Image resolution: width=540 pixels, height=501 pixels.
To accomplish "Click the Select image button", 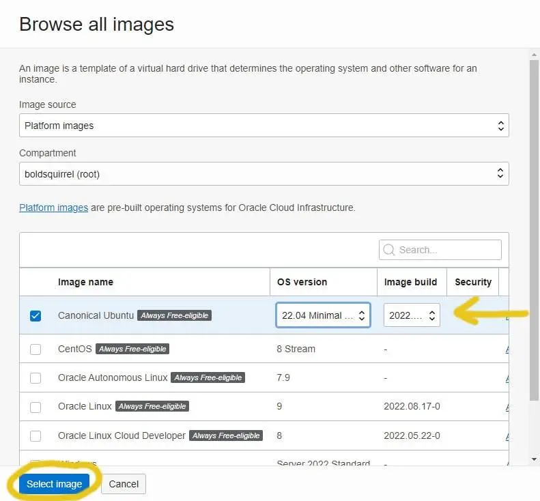I will (54, 484).
